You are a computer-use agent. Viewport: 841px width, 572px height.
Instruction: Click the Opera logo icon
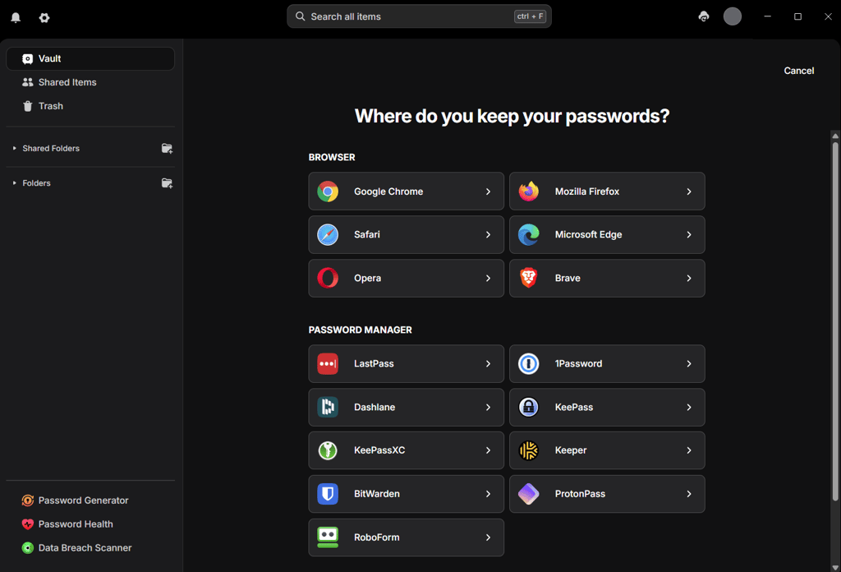coord(328,278)
